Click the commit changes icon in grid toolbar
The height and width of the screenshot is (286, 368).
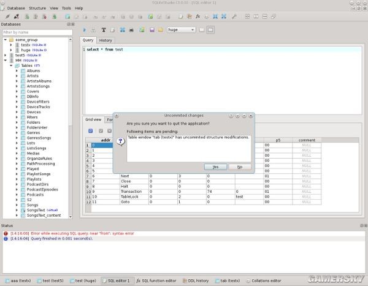101,131
